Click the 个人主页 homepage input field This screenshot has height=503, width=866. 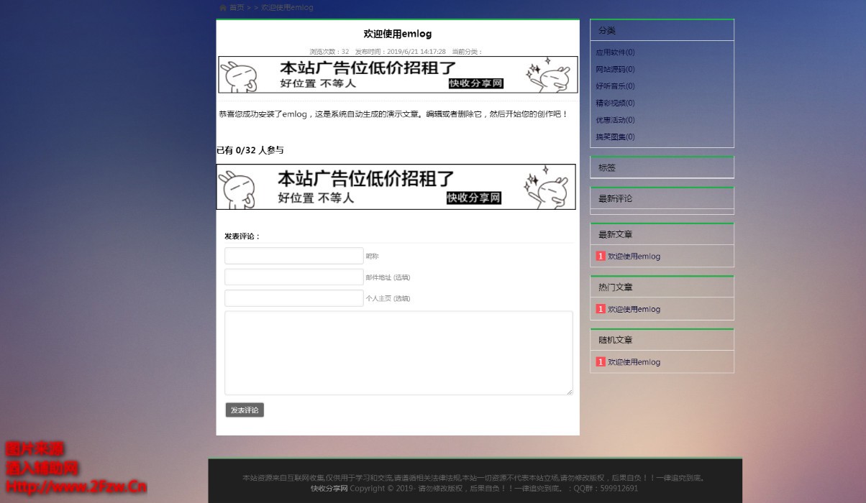coord(293,298)
